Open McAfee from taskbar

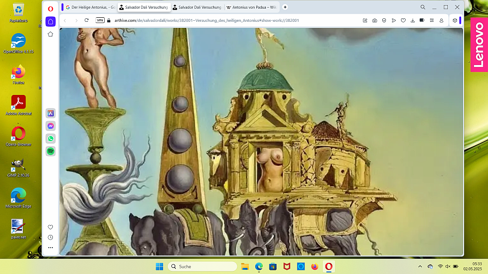point(287,266)
